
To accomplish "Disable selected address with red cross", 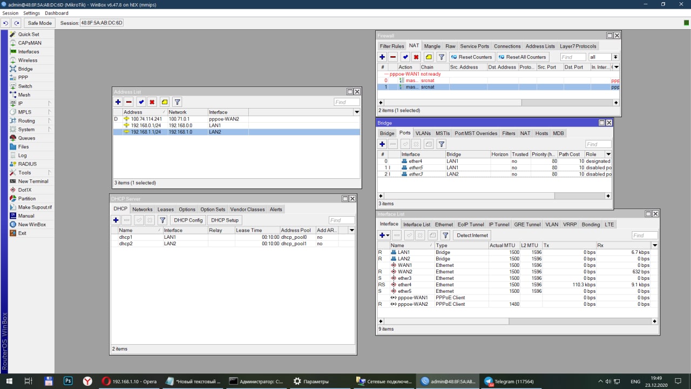I will coord(152,102).
